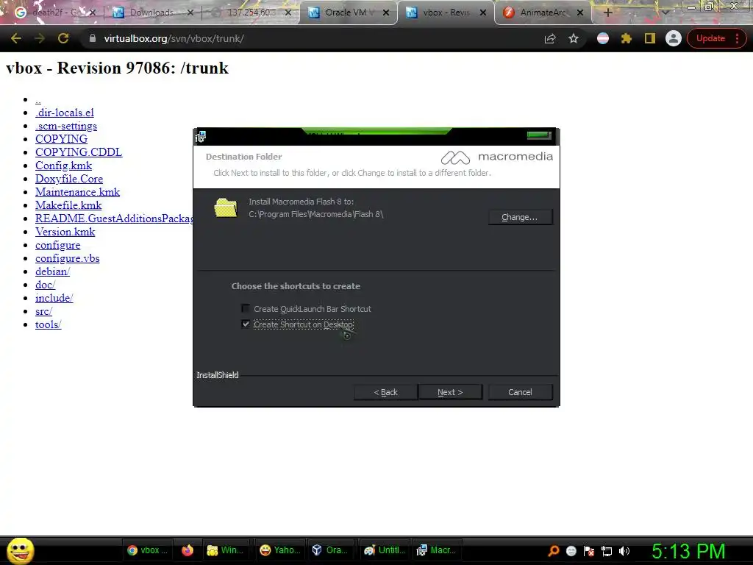
Task: Open the tab search chevron
Action: tap(665, 13)
